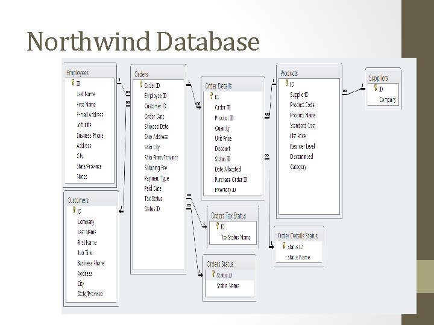Screen dimensions: 434x325
Task: Click the Date Allocated field
Action: coord(228,169)
